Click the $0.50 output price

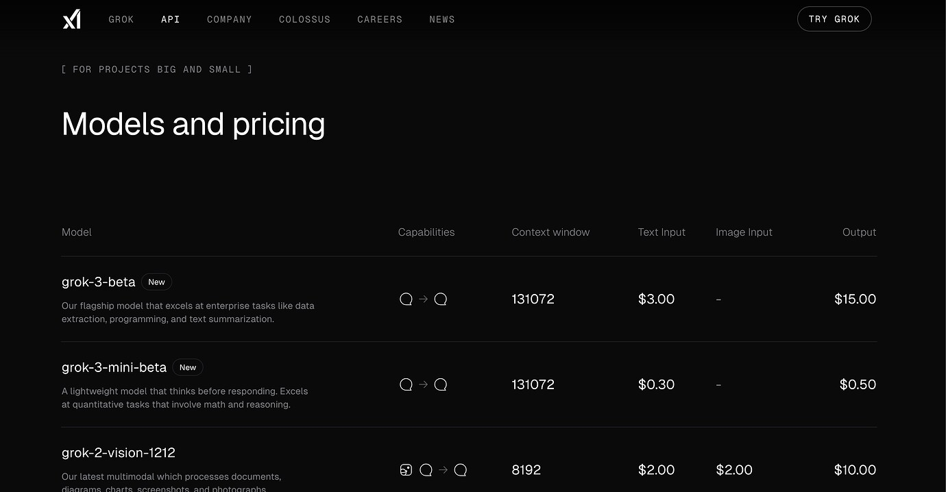click(x=858, y=384)
